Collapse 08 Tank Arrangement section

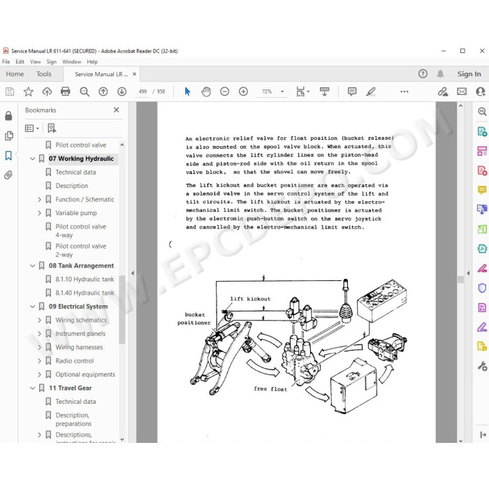click(32, 265)
